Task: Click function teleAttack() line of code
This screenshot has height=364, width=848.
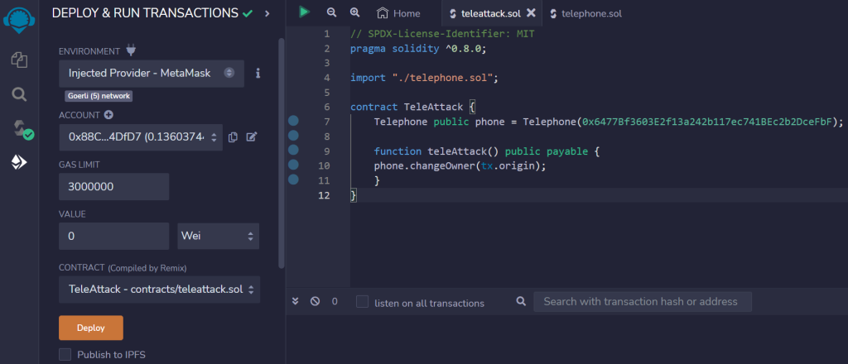Action: (487, 151)
